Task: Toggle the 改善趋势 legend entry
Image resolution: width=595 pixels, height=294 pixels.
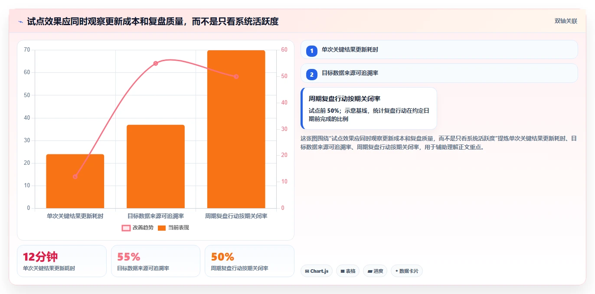Action: click(x=137, y=228)
